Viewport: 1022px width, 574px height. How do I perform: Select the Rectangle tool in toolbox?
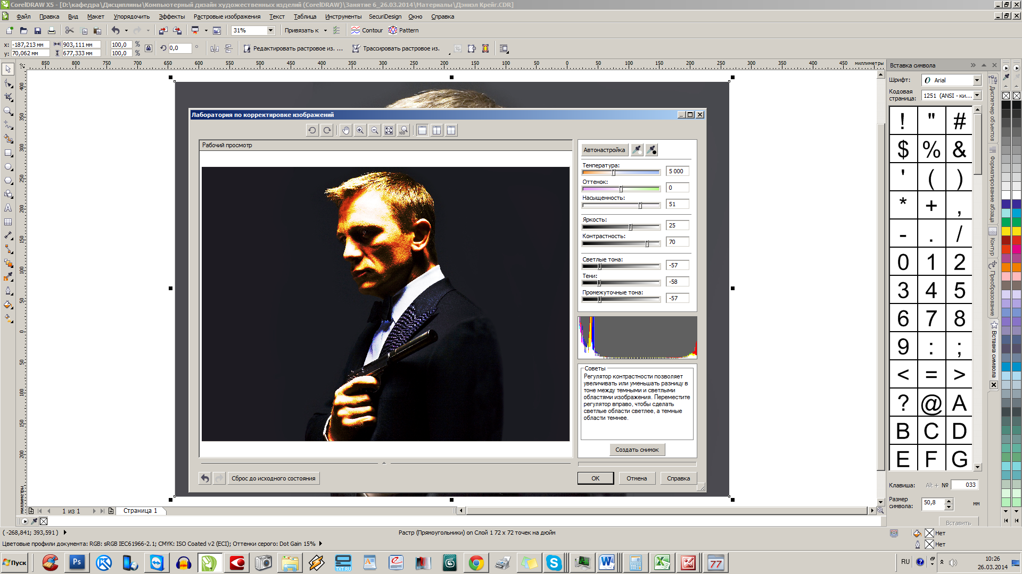pyautogui.click(x=8, y=153)
